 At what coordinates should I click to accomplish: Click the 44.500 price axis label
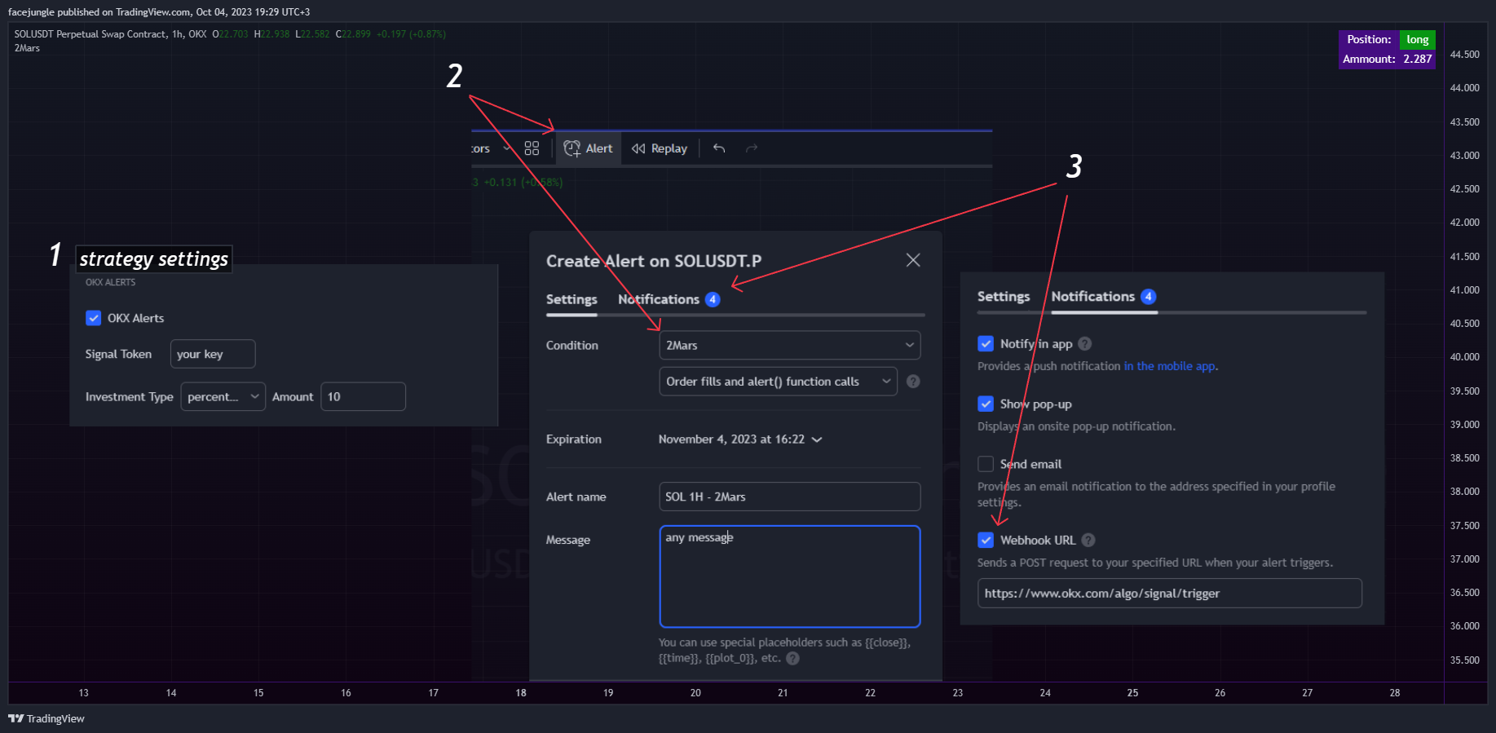tap(1465, 55)
